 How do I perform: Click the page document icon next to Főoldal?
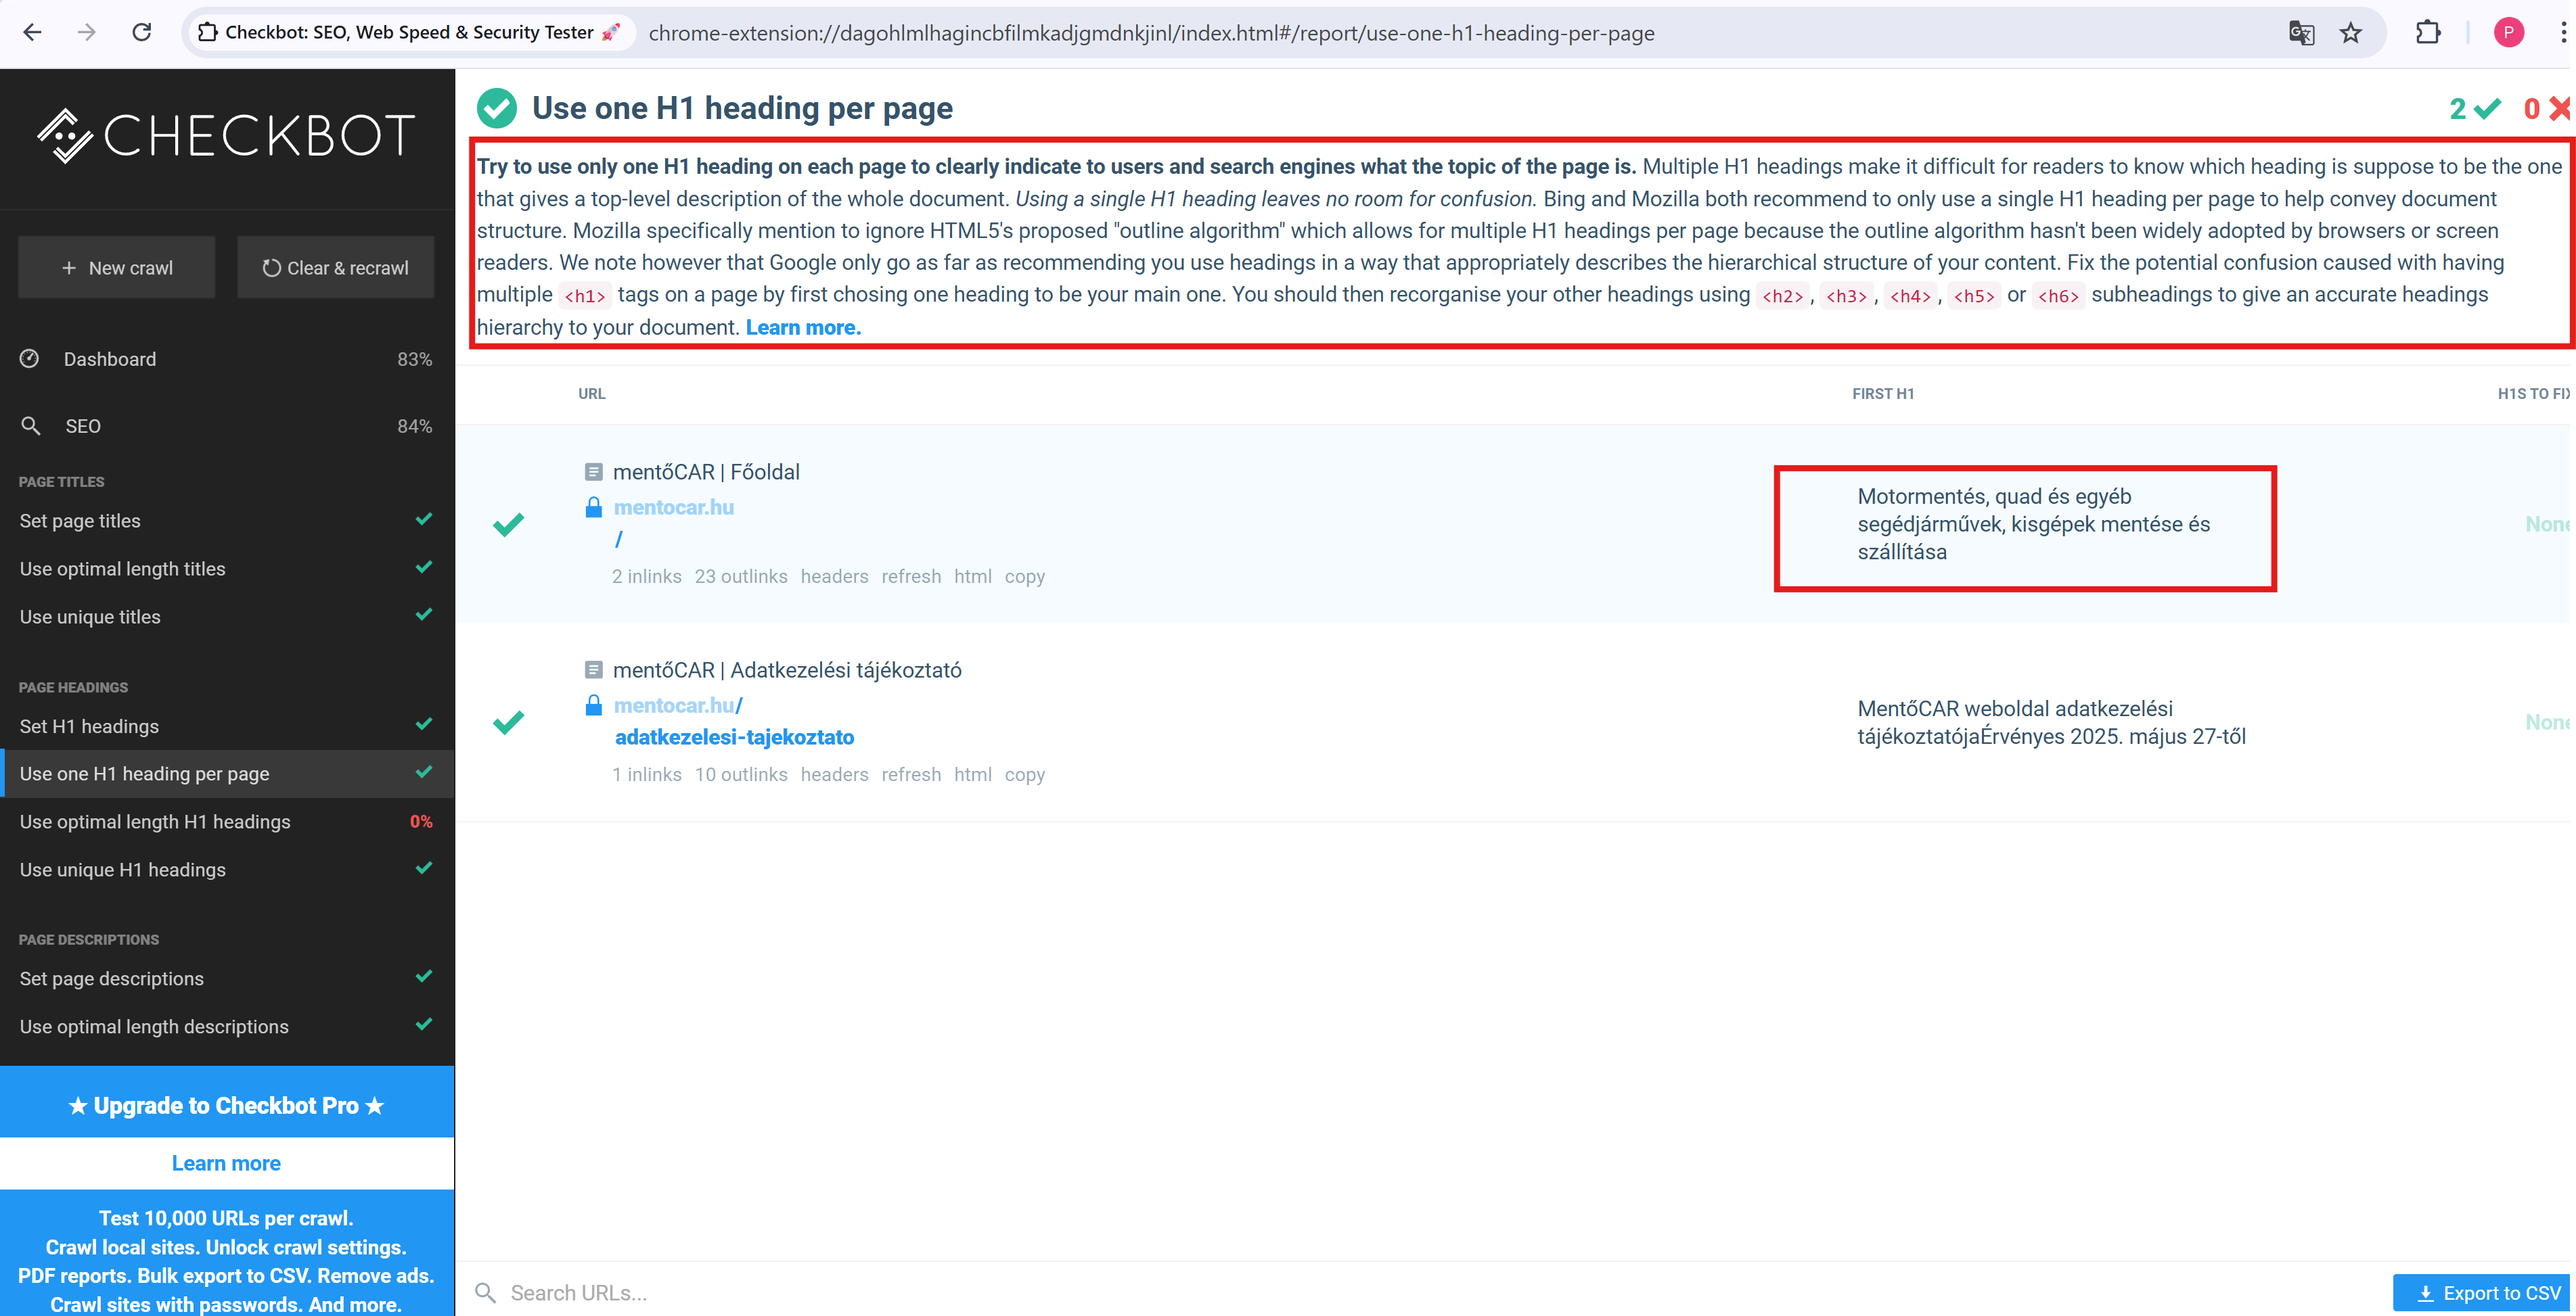(x=593, y=471)
